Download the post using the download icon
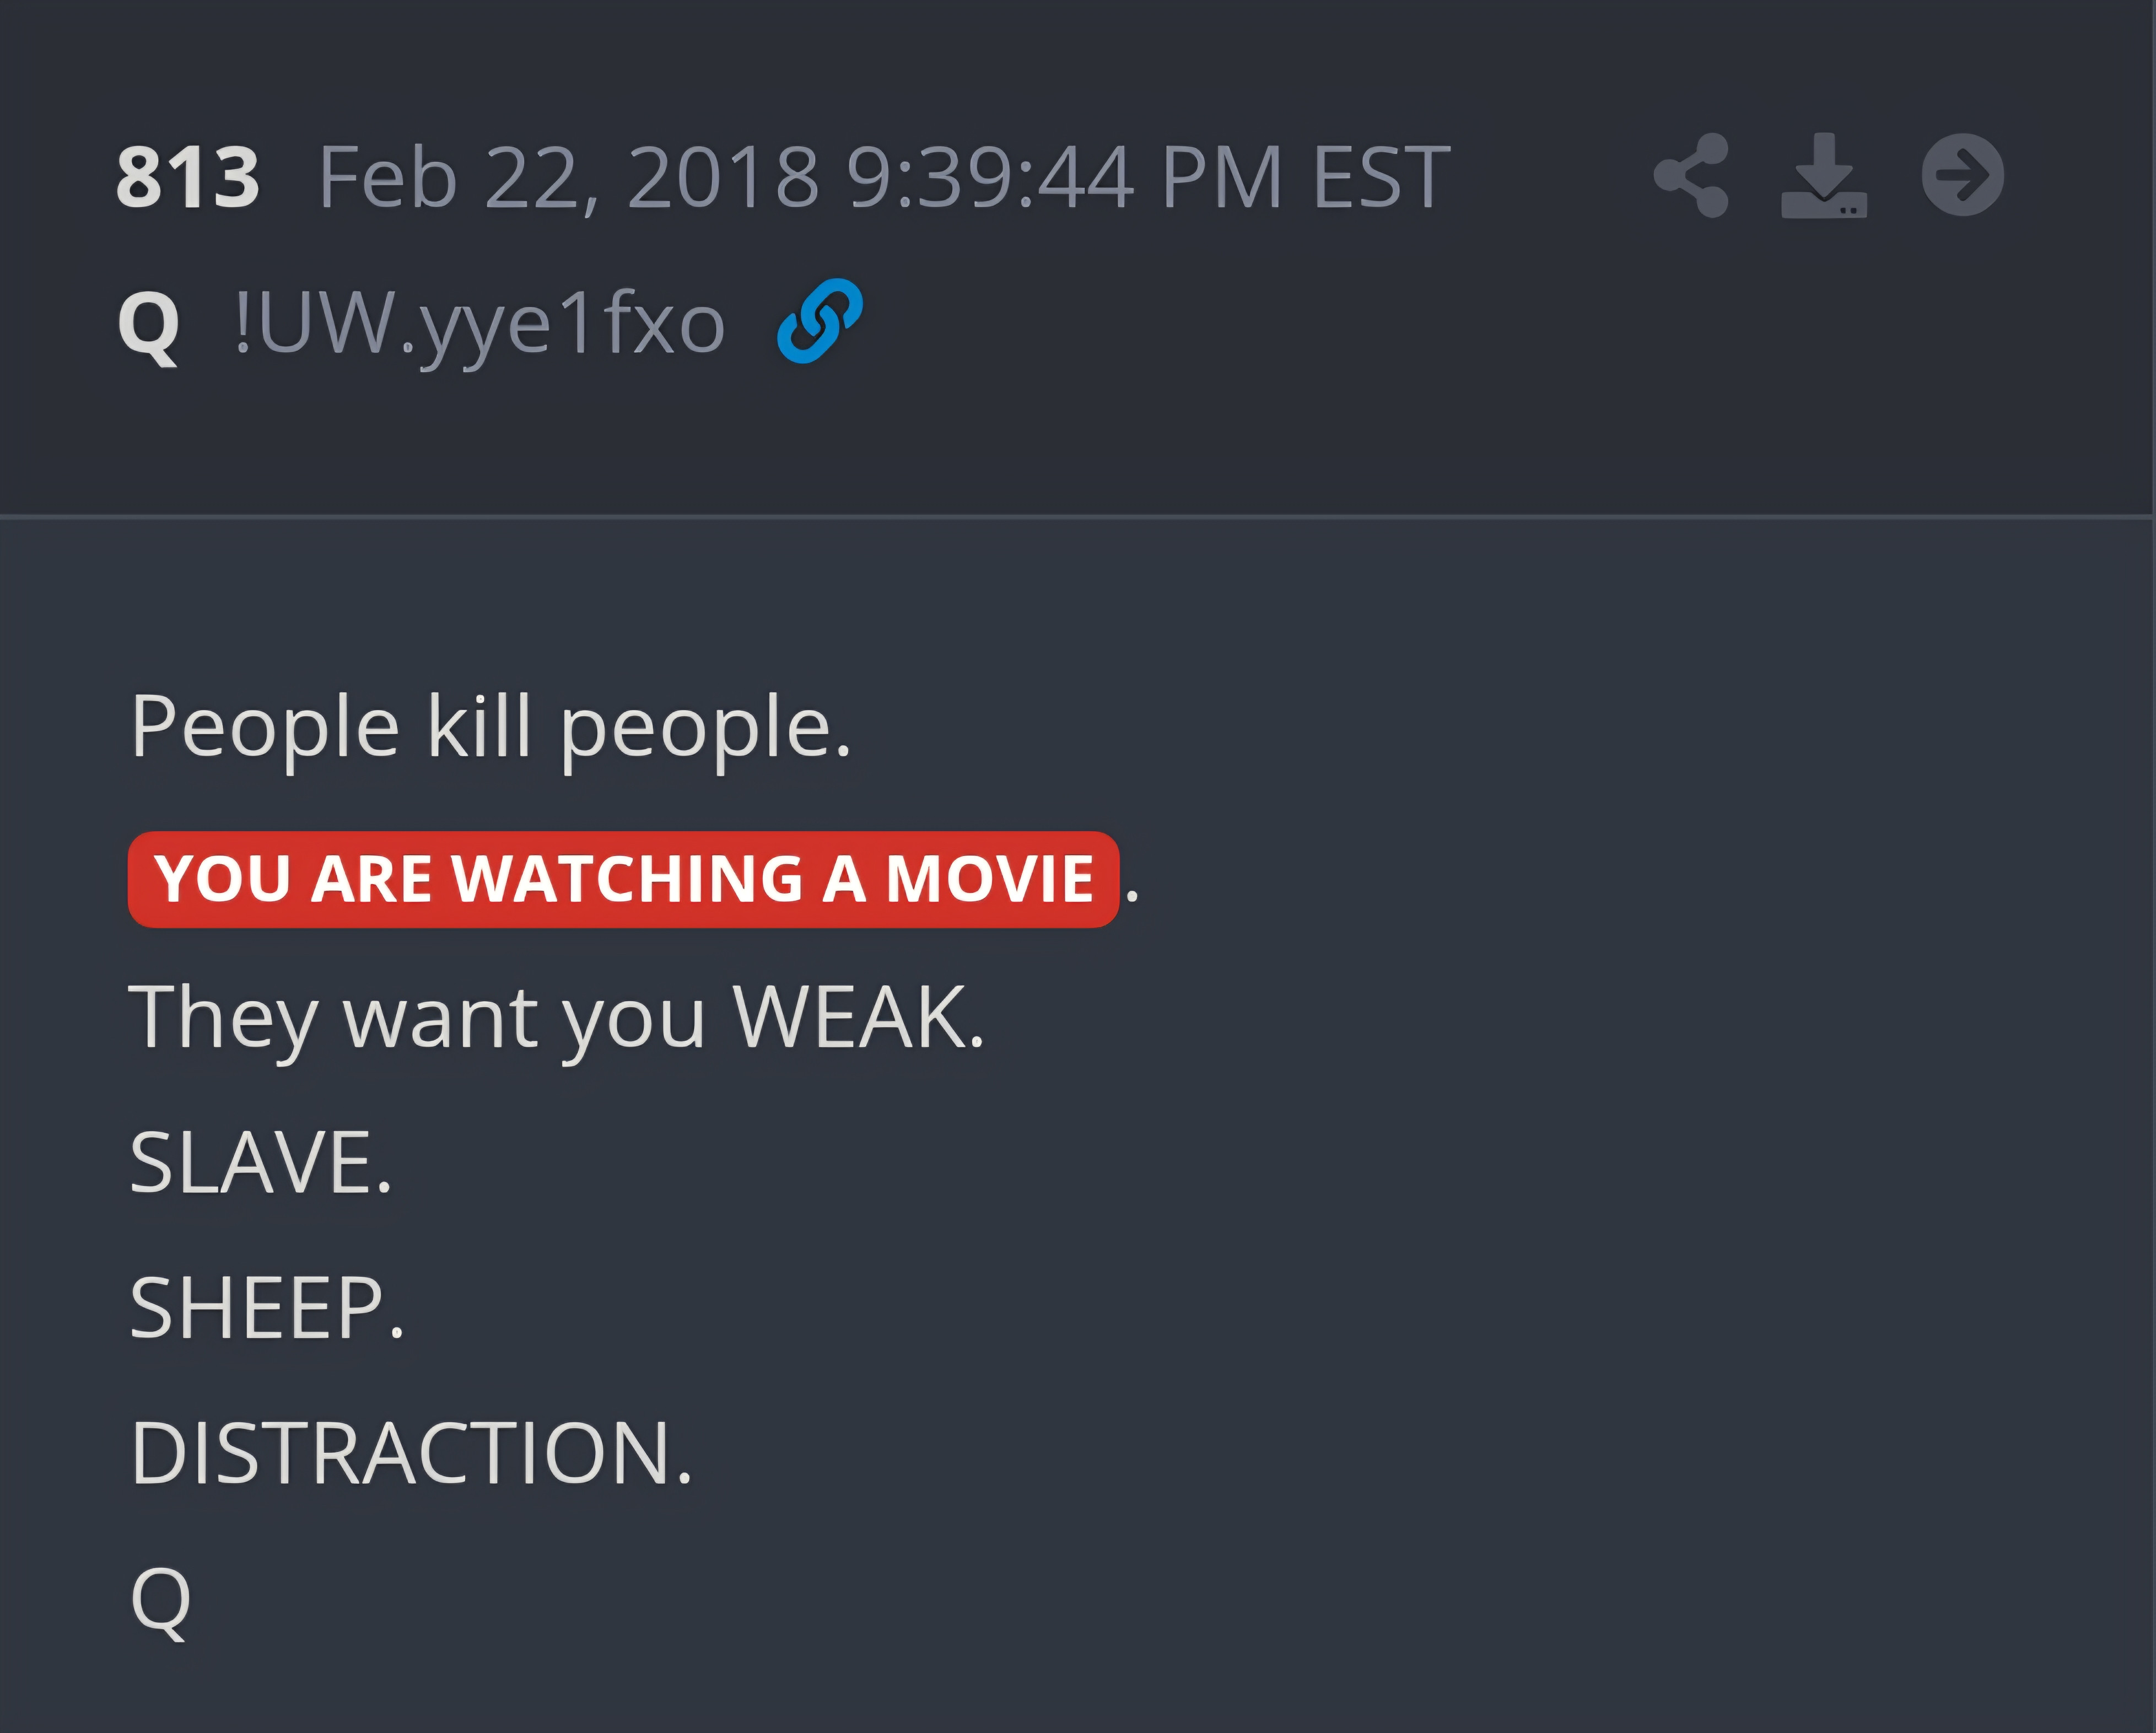Viewport: 2156px width, 1733px height. (x=1824, y=175)
